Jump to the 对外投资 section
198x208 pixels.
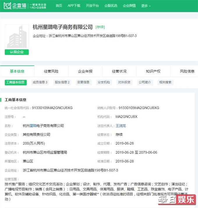(124, 82)
